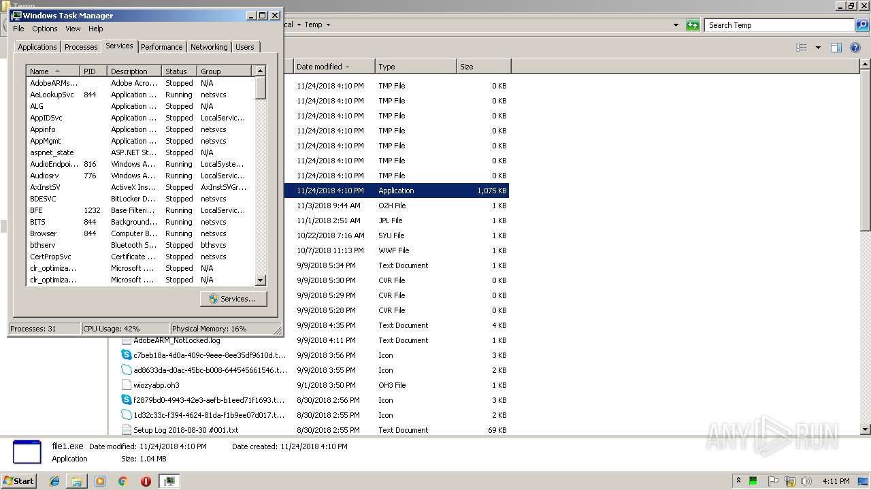Switch to the Processes tab
871x490 pixels.
click(81, 47)
